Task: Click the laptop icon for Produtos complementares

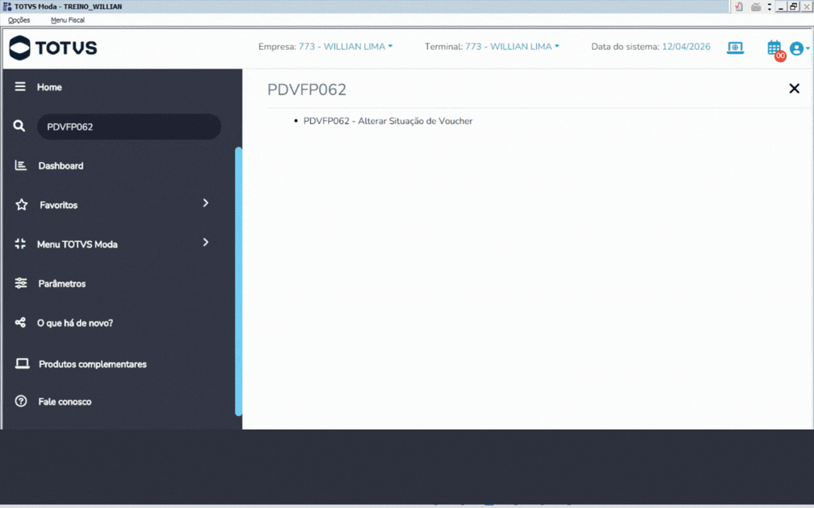Action: (x=22, y=364)
